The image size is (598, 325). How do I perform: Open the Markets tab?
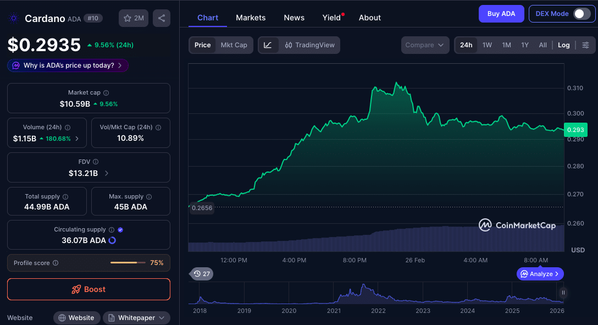click(x=251, y=18)
